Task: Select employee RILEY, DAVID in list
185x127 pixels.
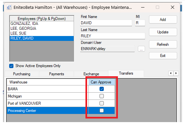Action: pos(42,38)
